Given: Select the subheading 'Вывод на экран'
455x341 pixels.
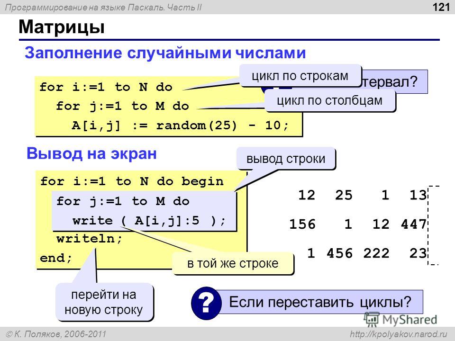Looking at the screenshot, I should 91,153.
